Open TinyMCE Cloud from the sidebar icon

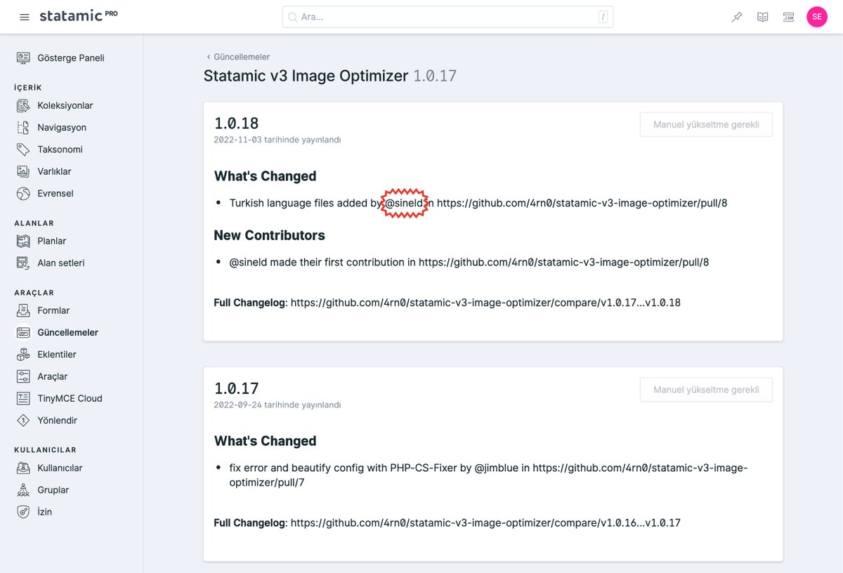point(23,398)
